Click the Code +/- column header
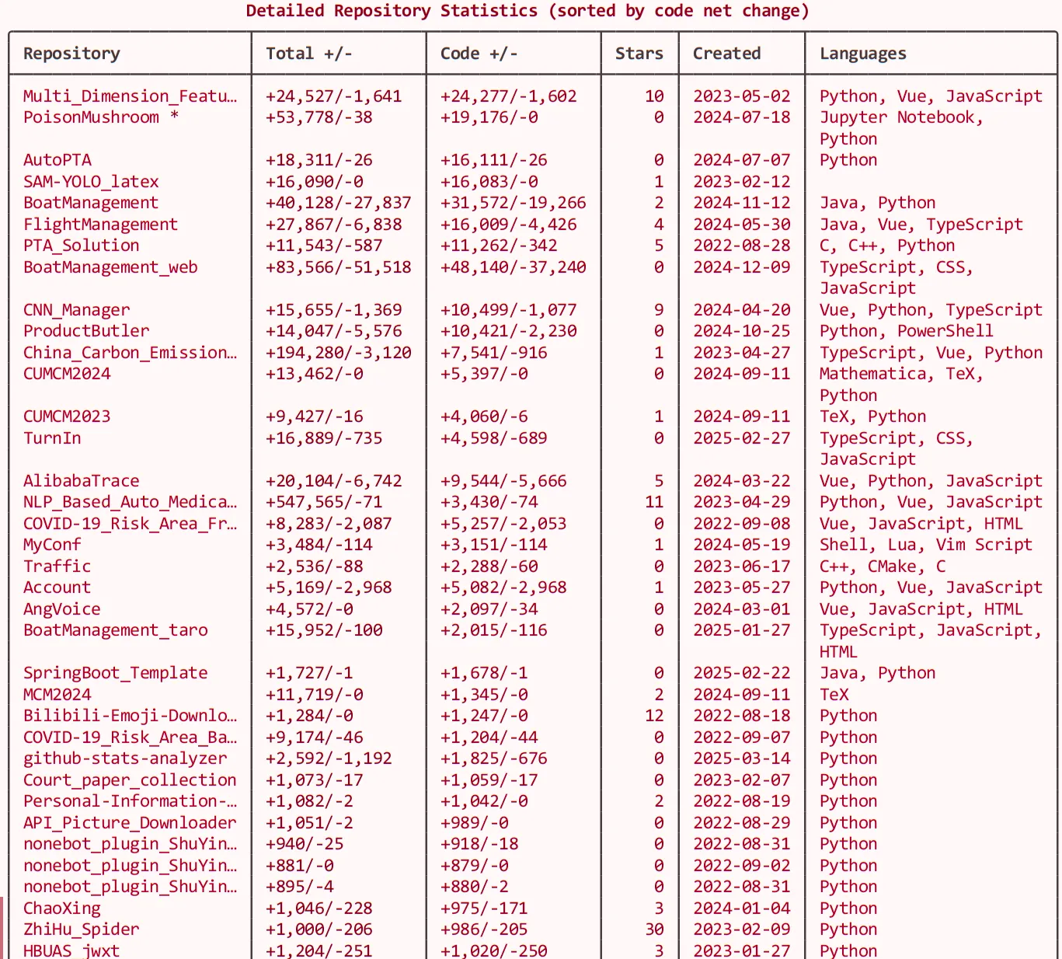This screenshot has width=1062, height=959. click(479, 54)
